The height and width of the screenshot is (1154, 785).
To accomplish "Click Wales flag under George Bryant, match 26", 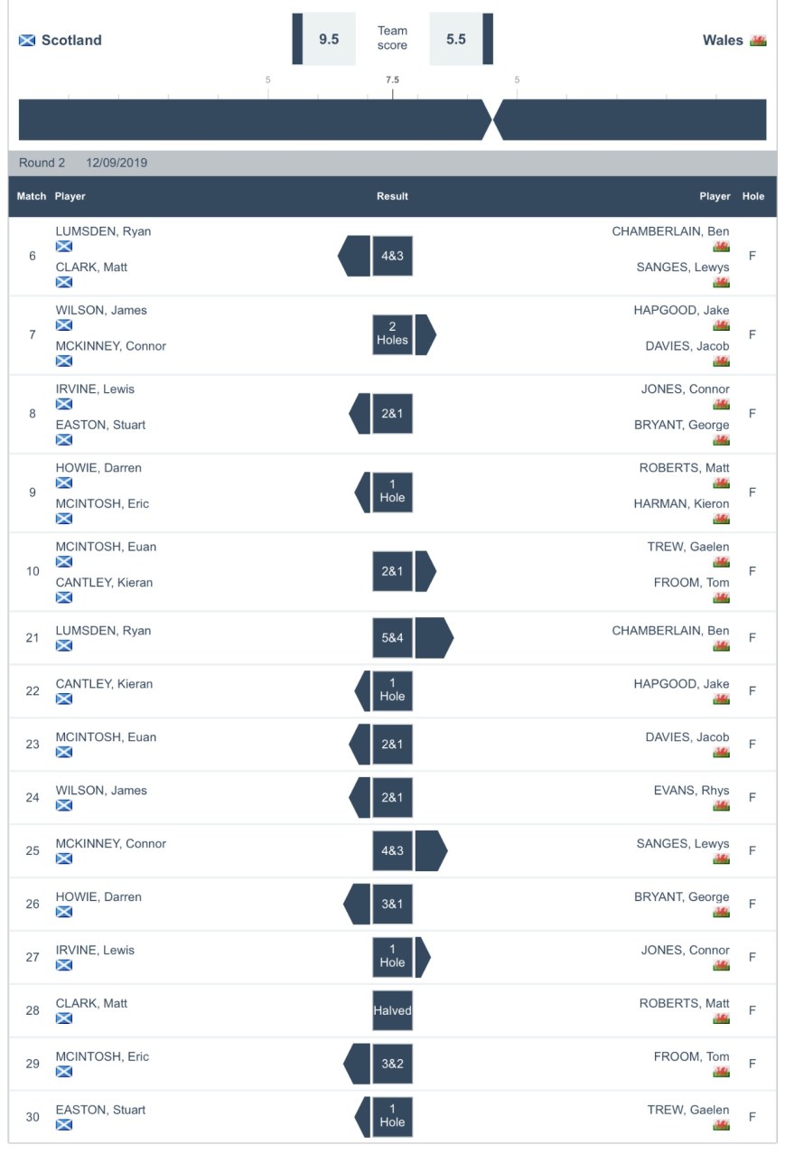I will (721, 912).
